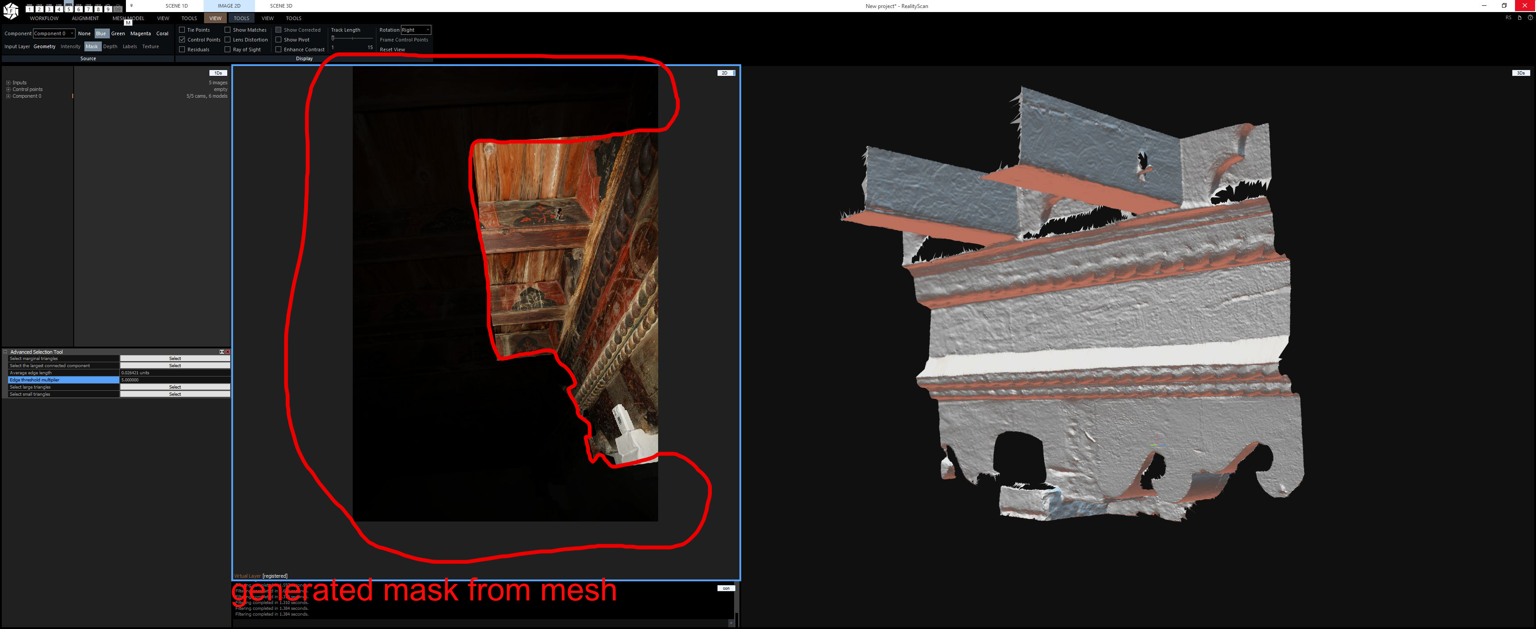The image size is (1536, 629).
Task: Enable the Ray of Sight checkbox
Action: tap(227, 50)
